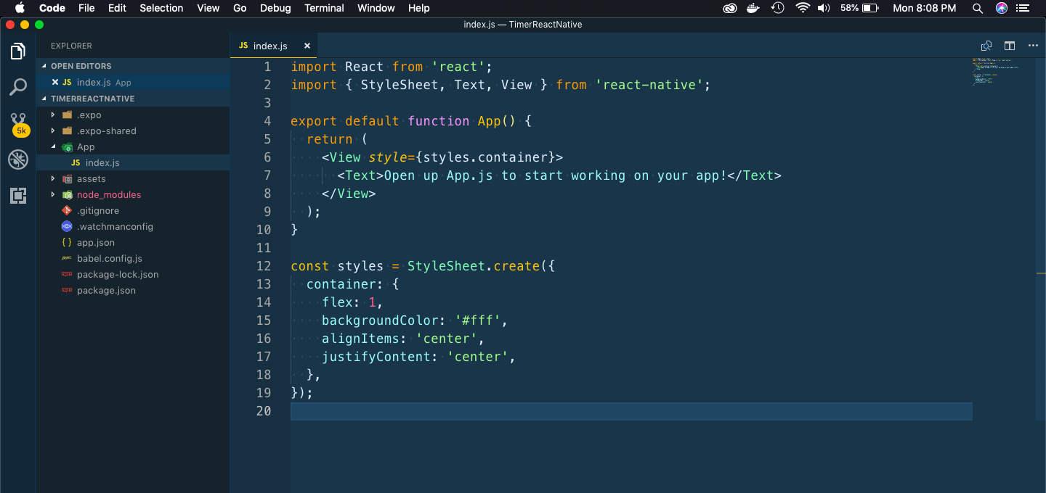This screenshot has height=493, width=1046.
Task: Open the editor More Actions ellipsis
Action: (1033, 46)
